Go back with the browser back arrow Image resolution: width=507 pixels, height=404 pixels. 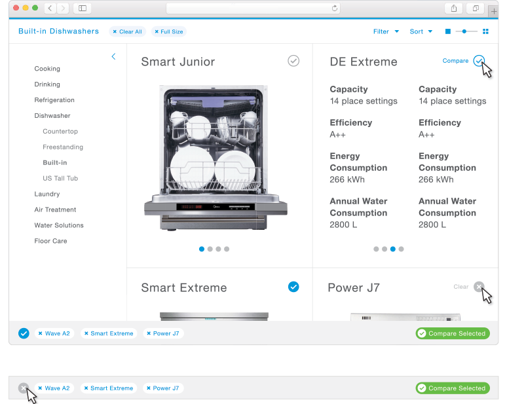click(50, 8)
